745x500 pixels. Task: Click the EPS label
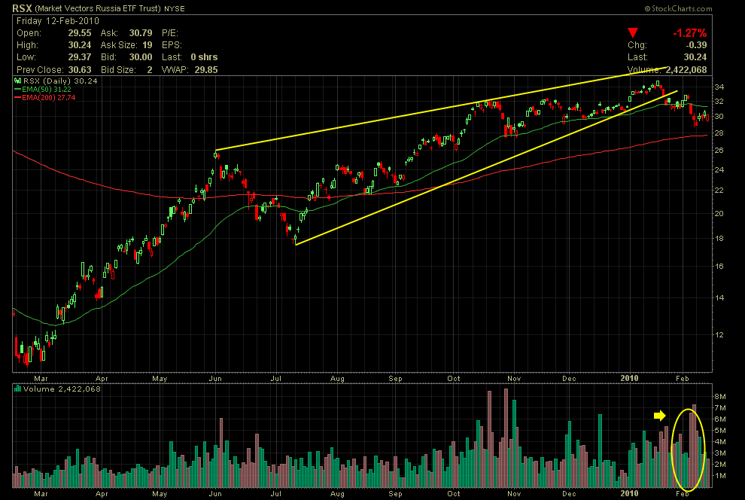click(x=172, y=45)
